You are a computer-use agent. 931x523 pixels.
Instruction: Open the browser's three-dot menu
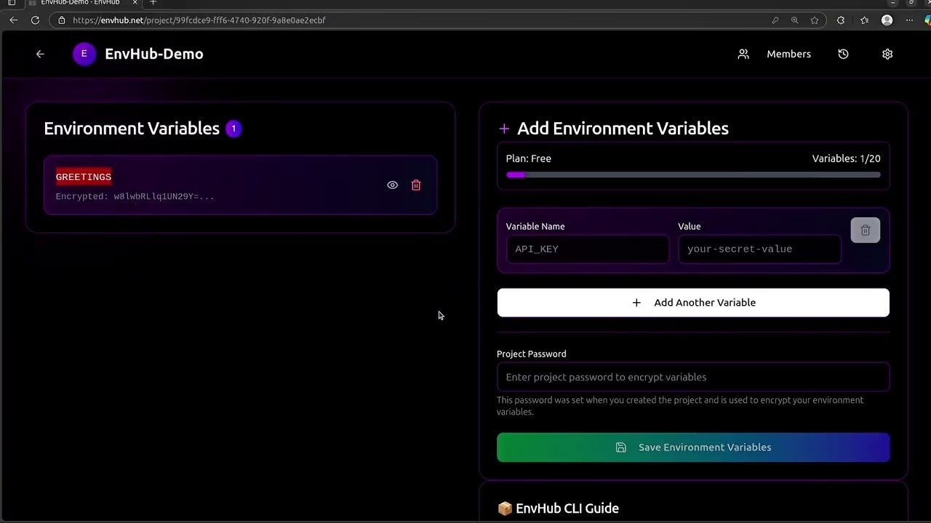tap(908, 20)
